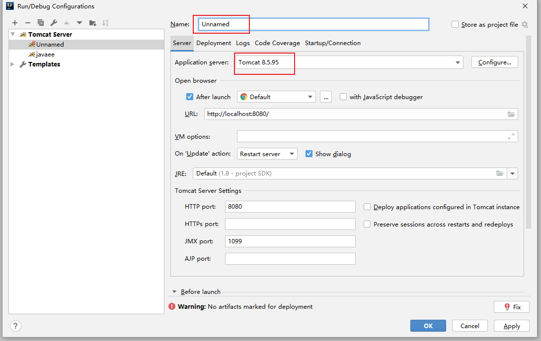Sort configurations alphabetically icon
The height and width of the screenshot is (341, 541).
pyautogui.click(x=106, y=23)
